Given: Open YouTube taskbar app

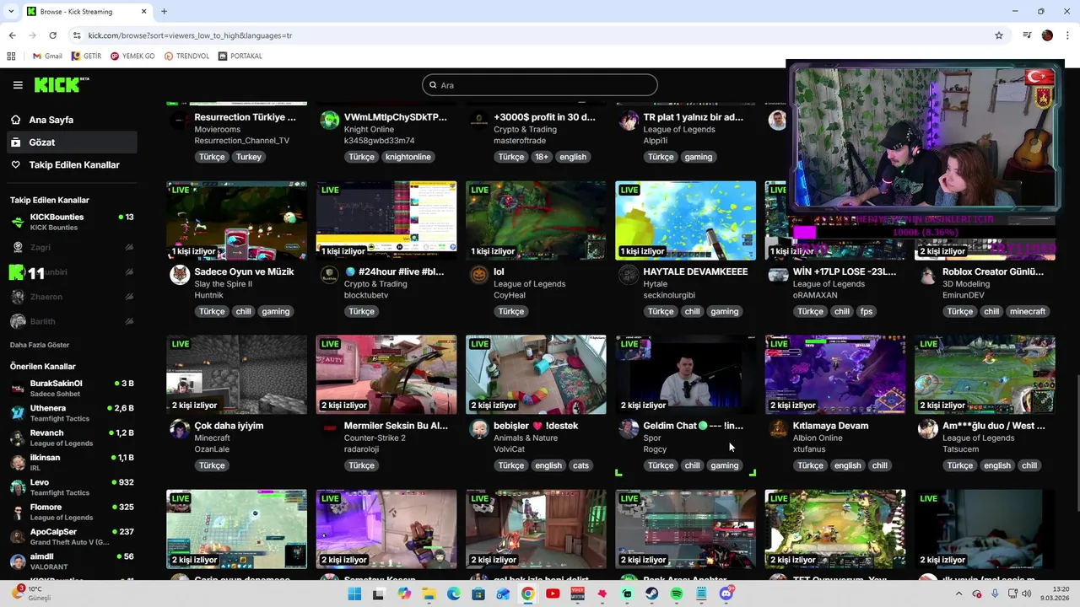Looking at the screenshot, I should click(x=553, y=594).
